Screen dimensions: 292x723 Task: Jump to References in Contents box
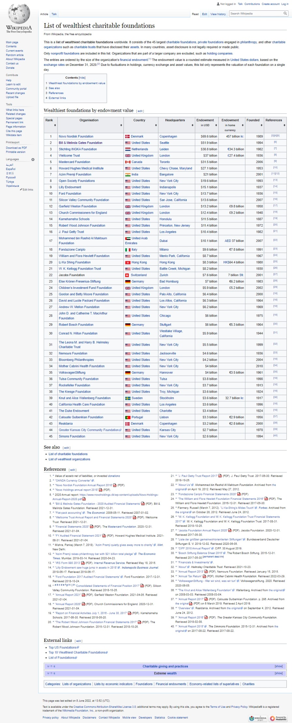[x=56, y=93]
